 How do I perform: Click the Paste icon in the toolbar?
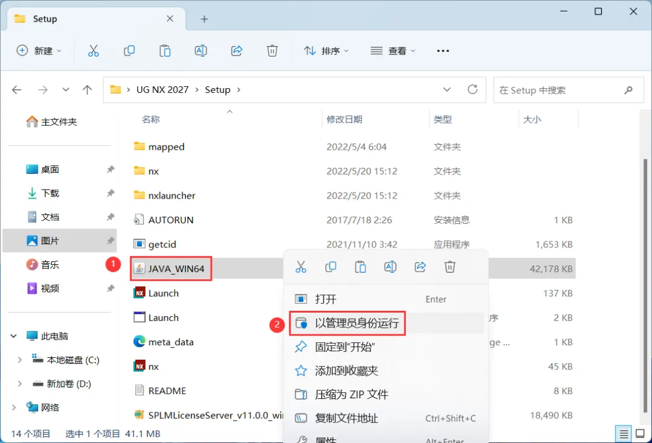(x=165, y=51)
